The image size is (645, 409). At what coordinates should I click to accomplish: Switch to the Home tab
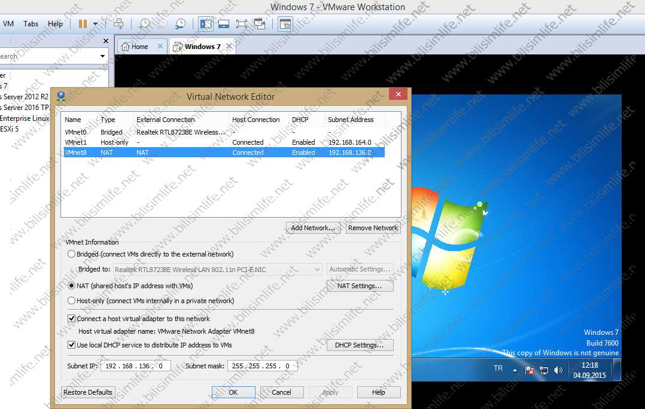coord(142,47)
